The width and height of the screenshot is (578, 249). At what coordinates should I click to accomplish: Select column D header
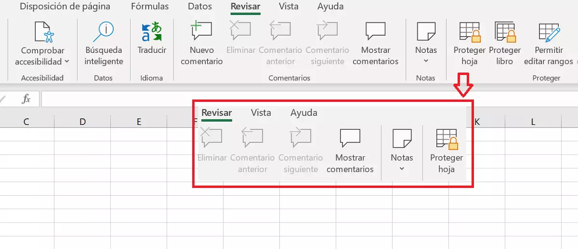click(x=82, y=122)
